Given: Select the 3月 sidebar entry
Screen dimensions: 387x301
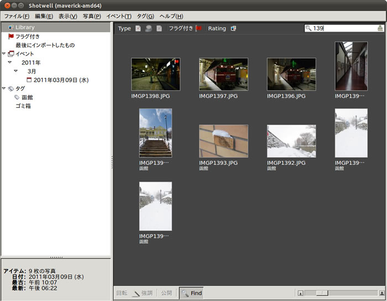Looking at the screenshot, I should (32, 71).
